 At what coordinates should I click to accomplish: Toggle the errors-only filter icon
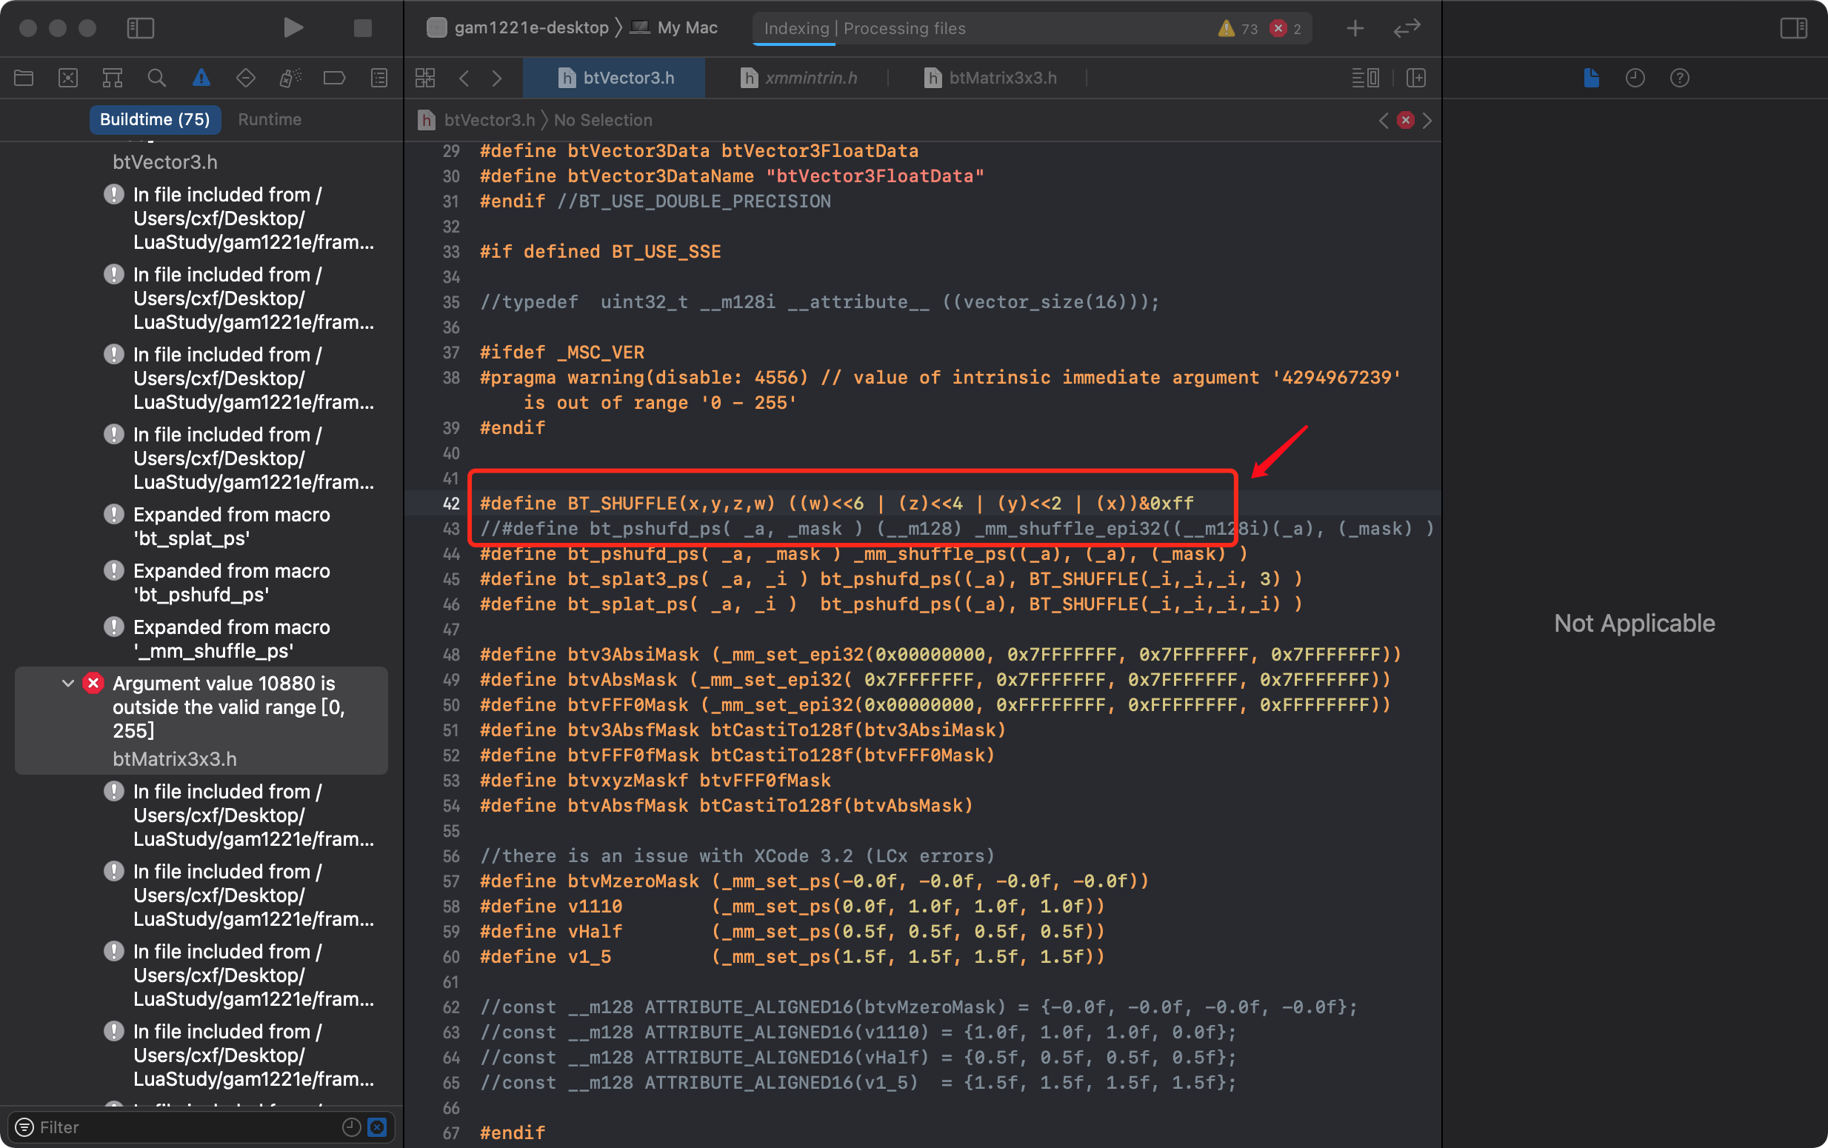(377, 1127)
